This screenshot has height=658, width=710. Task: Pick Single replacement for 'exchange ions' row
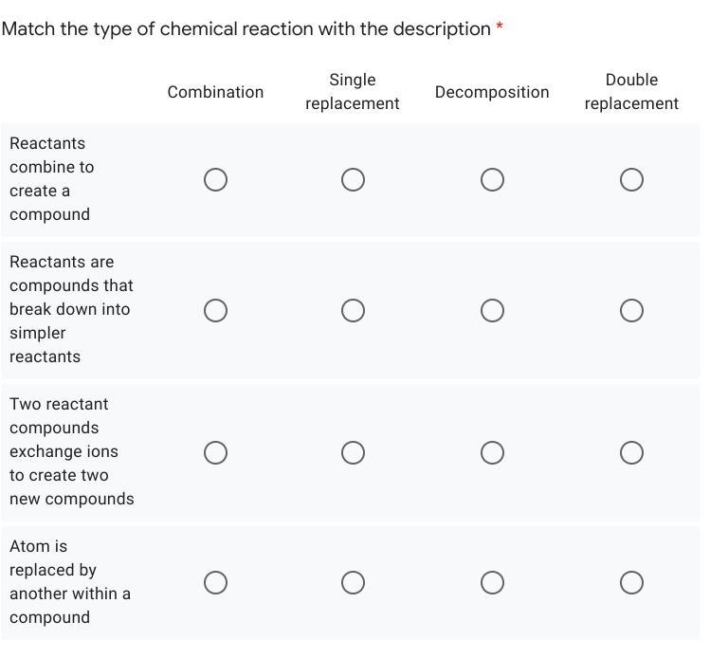click(x=353, y=452)
